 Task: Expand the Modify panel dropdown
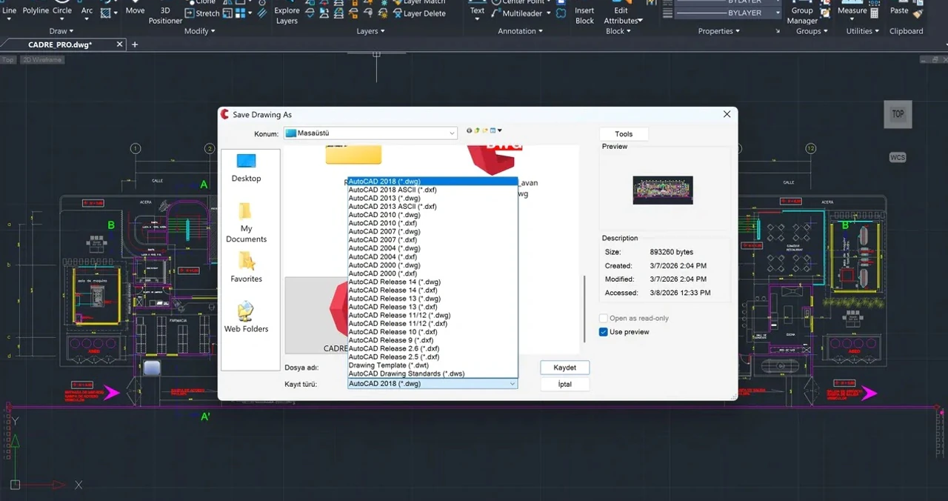(x=200, y=31)
